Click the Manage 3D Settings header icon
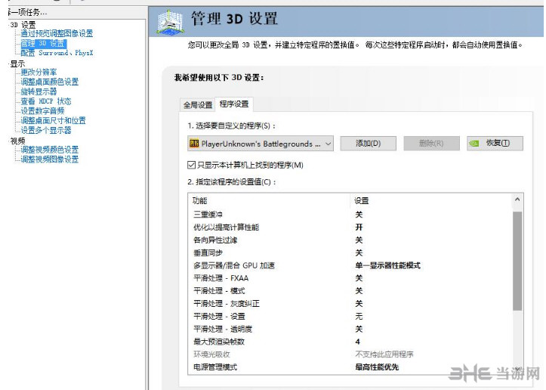 tap(170, 22)
